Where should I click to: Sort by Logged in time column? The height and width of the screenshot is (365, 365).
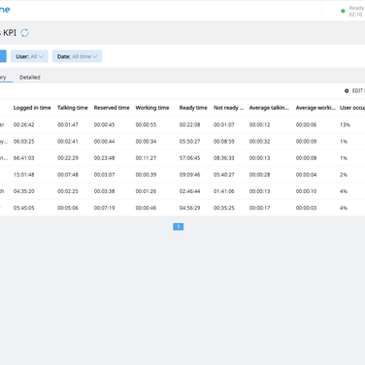pyautogui.click(x=32, y=108)
